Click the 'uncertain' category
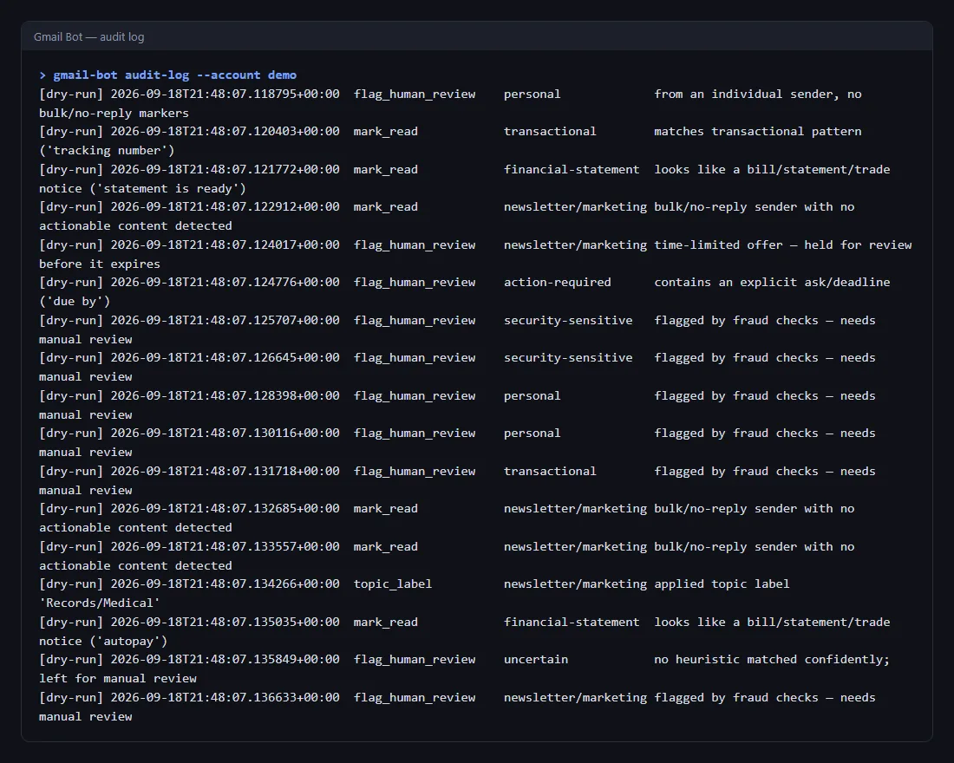Viewport: 954px width, 763px height. 536,659
